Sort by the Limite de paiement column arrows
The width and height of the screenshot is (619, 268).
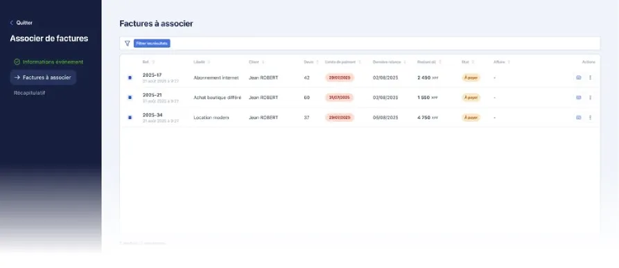point(359,62)
